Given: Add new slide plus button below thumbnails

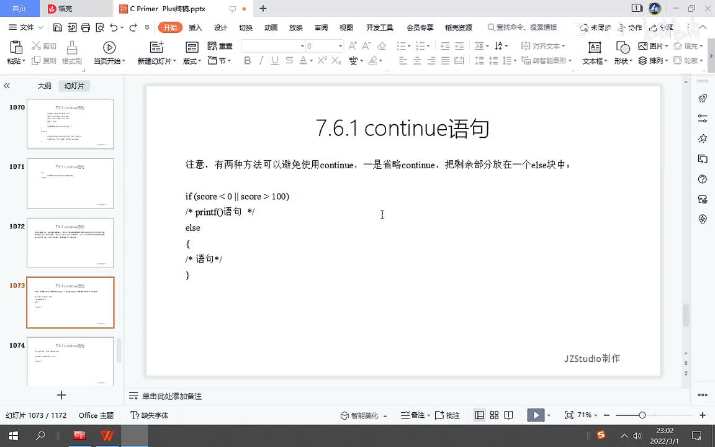Looking at the screenshot, I should click(x=61, y=395).
